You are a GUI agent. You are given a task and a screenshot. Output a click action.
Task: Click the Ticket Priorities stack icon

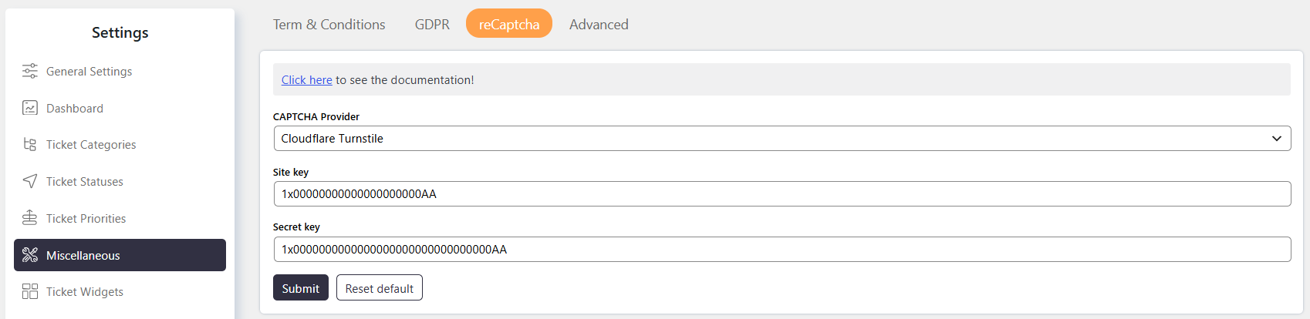(30, 218)
